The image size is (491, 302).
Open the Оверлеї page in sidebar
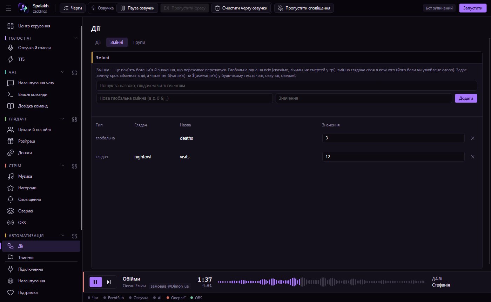click(x=41, y=211)
